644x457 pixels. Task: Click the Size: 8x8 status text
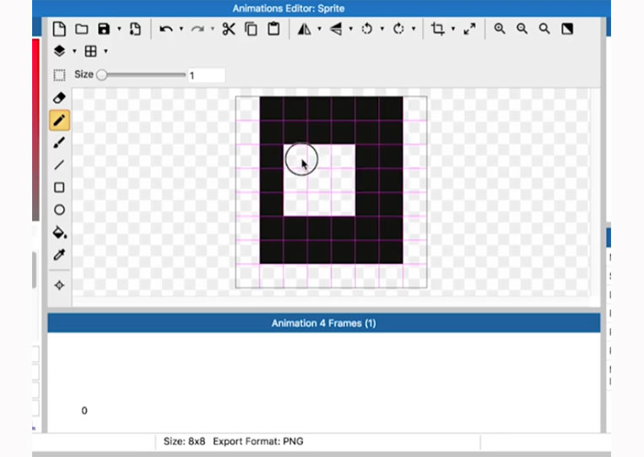click(184, 442)
